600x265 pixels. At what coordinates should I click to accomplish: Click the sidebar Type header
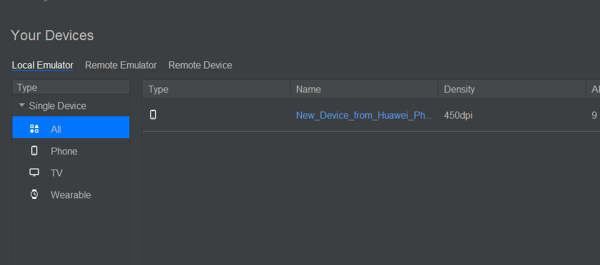(27, 87)
